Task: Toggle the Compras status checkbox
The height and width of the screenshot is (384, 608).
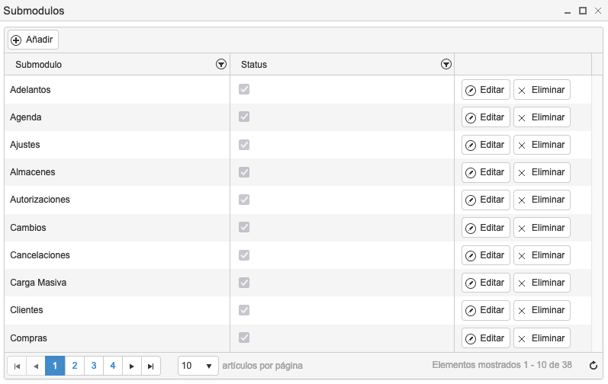Action: tap(244, 338)
